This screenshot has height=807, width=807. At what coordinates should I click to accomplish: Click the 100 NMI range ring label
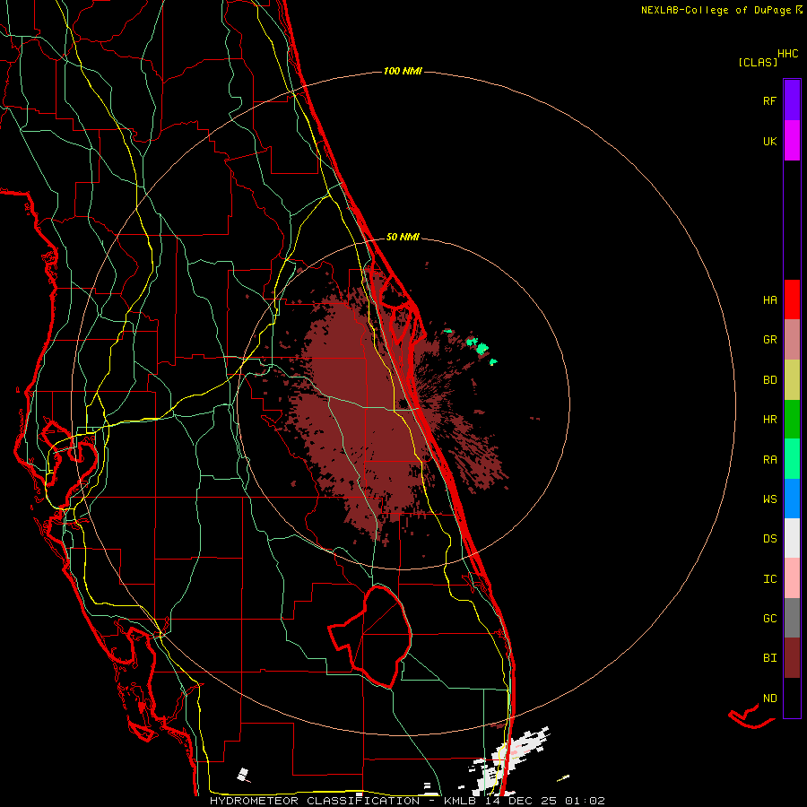coord(403,71)
